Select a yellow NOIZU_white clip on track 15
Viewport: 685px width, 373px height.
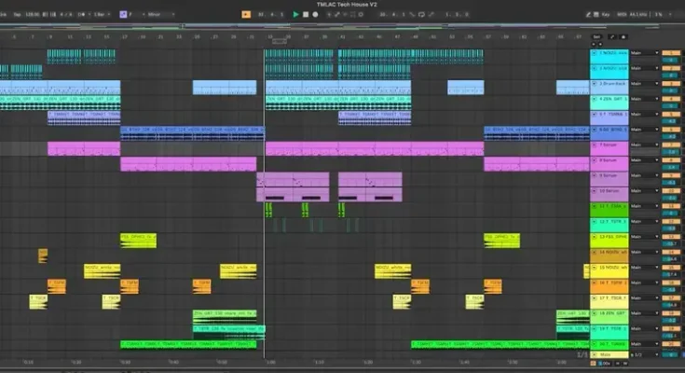(102, 270)
